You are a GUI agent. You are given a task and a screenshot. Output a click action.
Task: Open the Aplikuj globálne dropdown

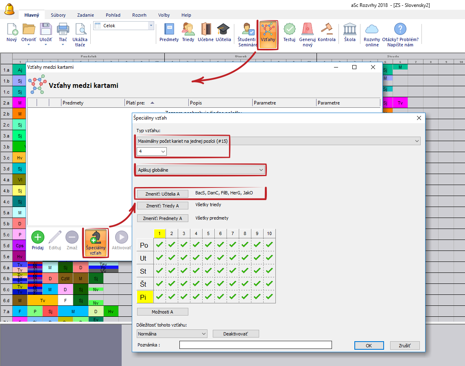point(201,170)
